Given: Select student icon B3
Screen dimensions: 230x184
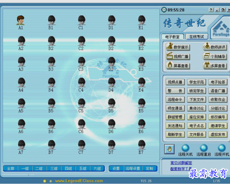Looking at the screenshot, I should (x=51, y=62).
